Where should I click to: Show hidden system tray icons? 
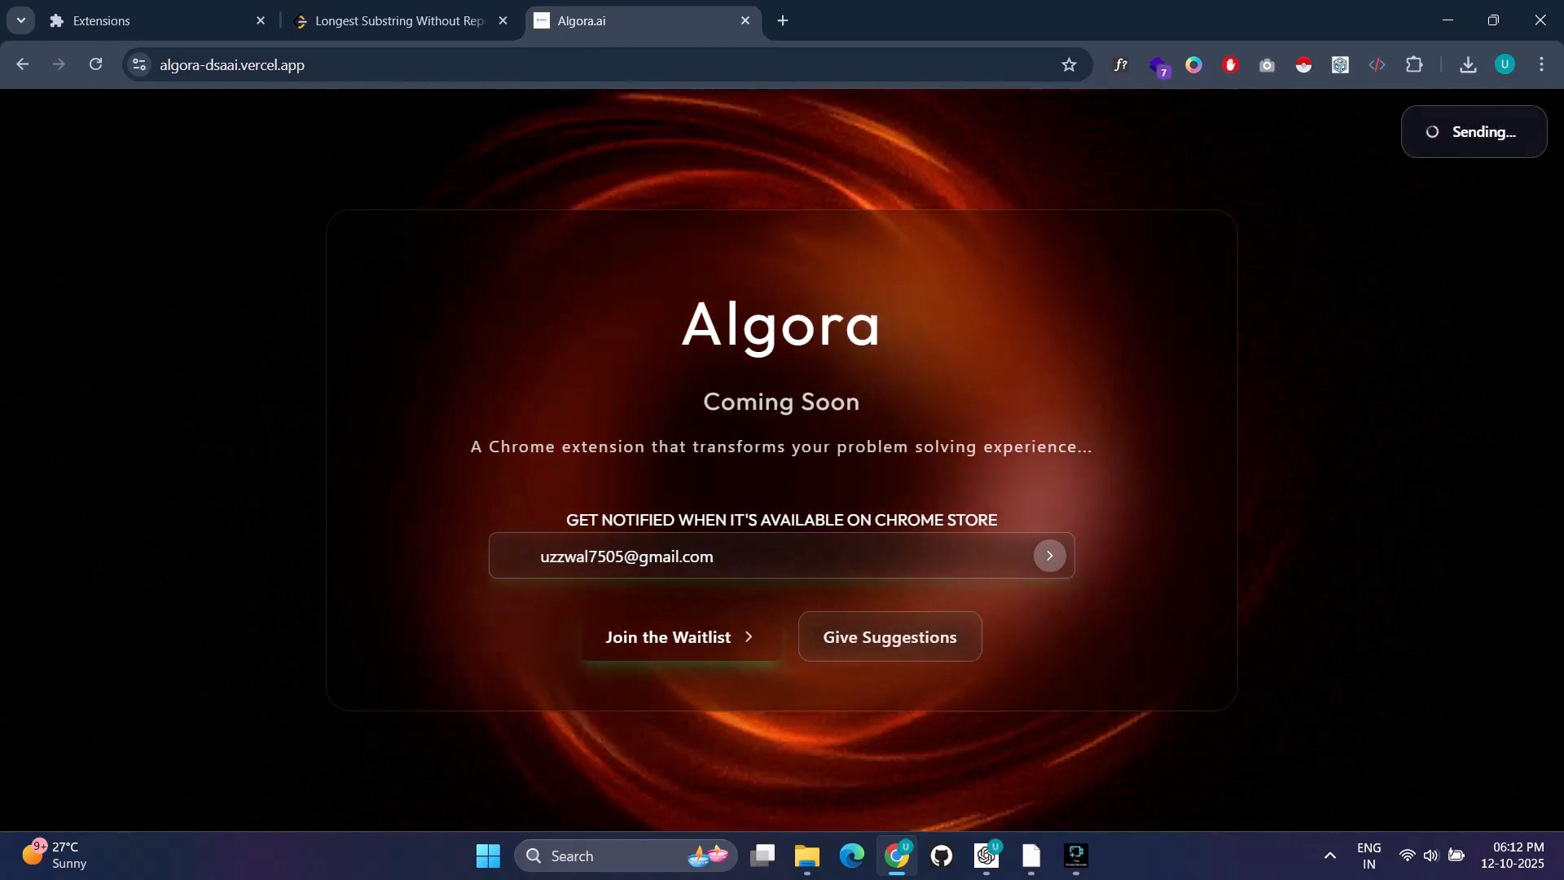coord(1329,856)
